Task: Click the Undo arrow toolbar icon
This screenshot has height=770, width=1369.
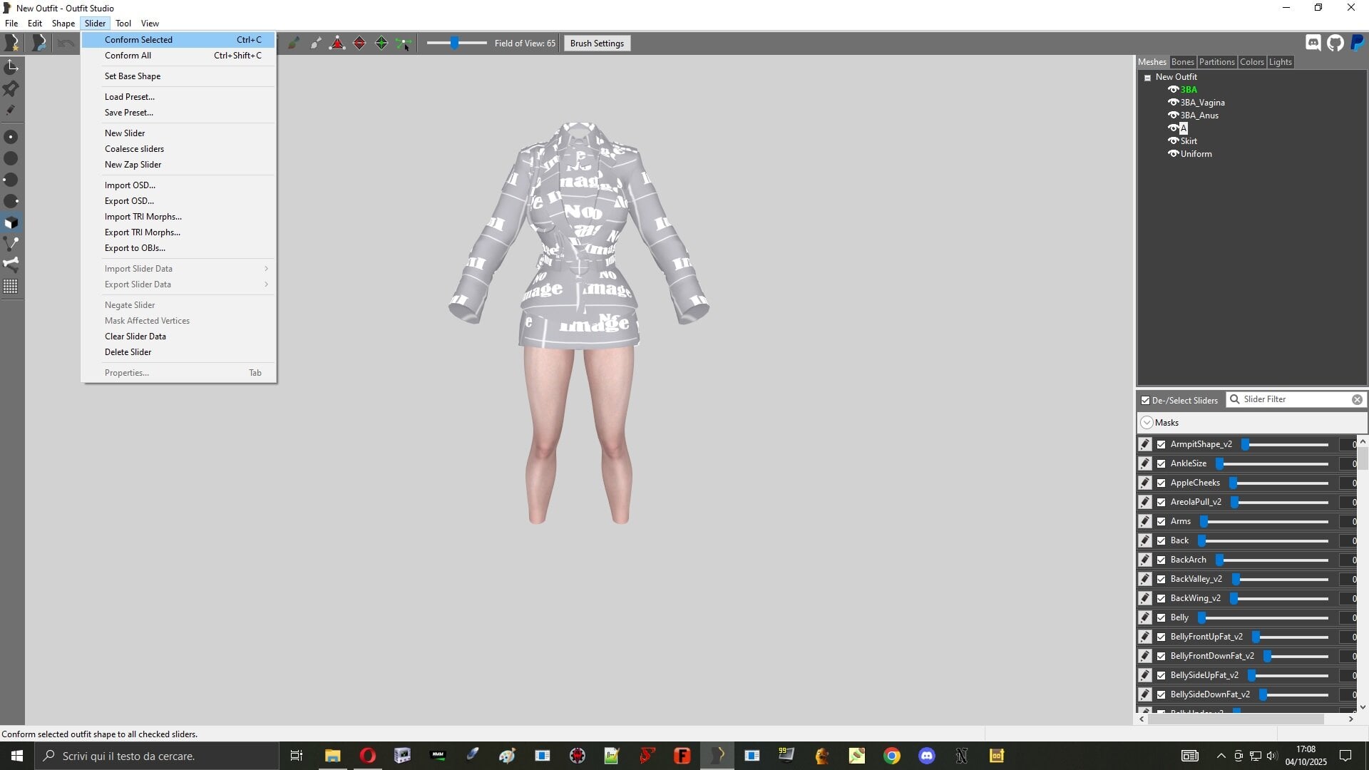Action: point(66,43)
